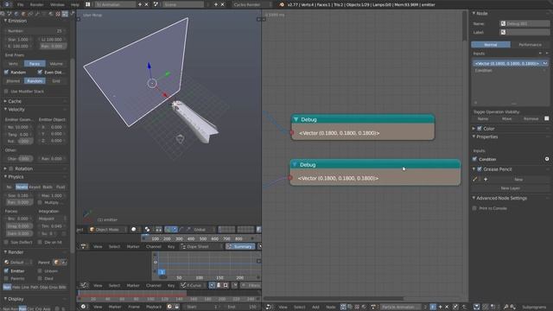Screen dimensions: 553x311
Task: Open the Window menu
Action: [57, 4]
